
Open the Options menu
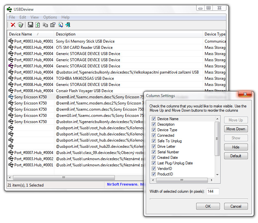(50, 17)
